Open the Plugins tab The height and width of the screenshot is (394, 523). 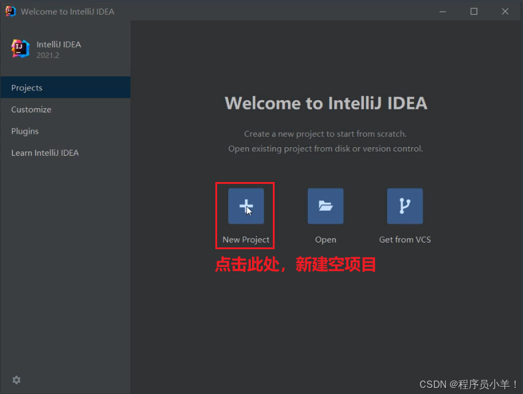pos(65,131)
